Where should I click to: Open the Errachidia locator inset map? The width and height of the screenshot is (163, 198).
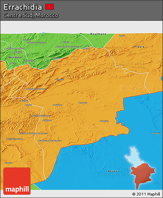[x=140, y=168]
